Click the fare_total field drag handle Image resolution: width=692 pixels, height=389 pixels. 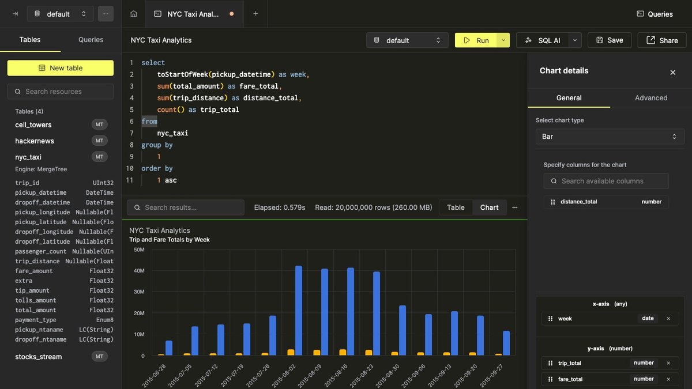point(550,379)
